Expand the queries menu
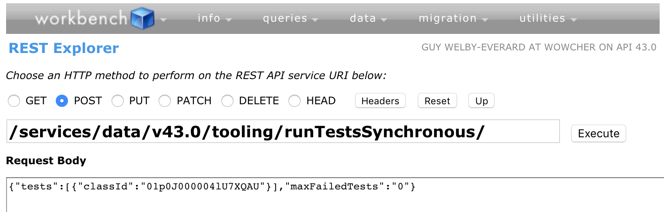Screen dimensions: 664x212 [290, 19]
